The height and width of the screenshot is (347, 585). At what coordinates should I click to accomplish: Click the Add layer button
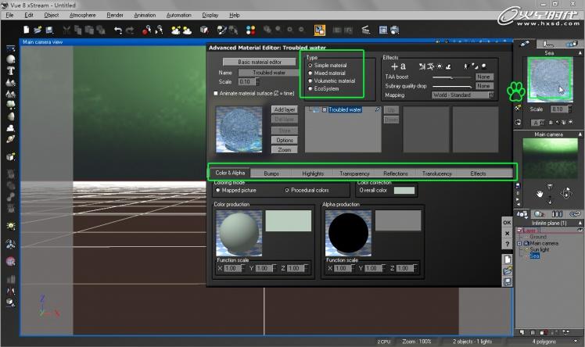[285, 109]
